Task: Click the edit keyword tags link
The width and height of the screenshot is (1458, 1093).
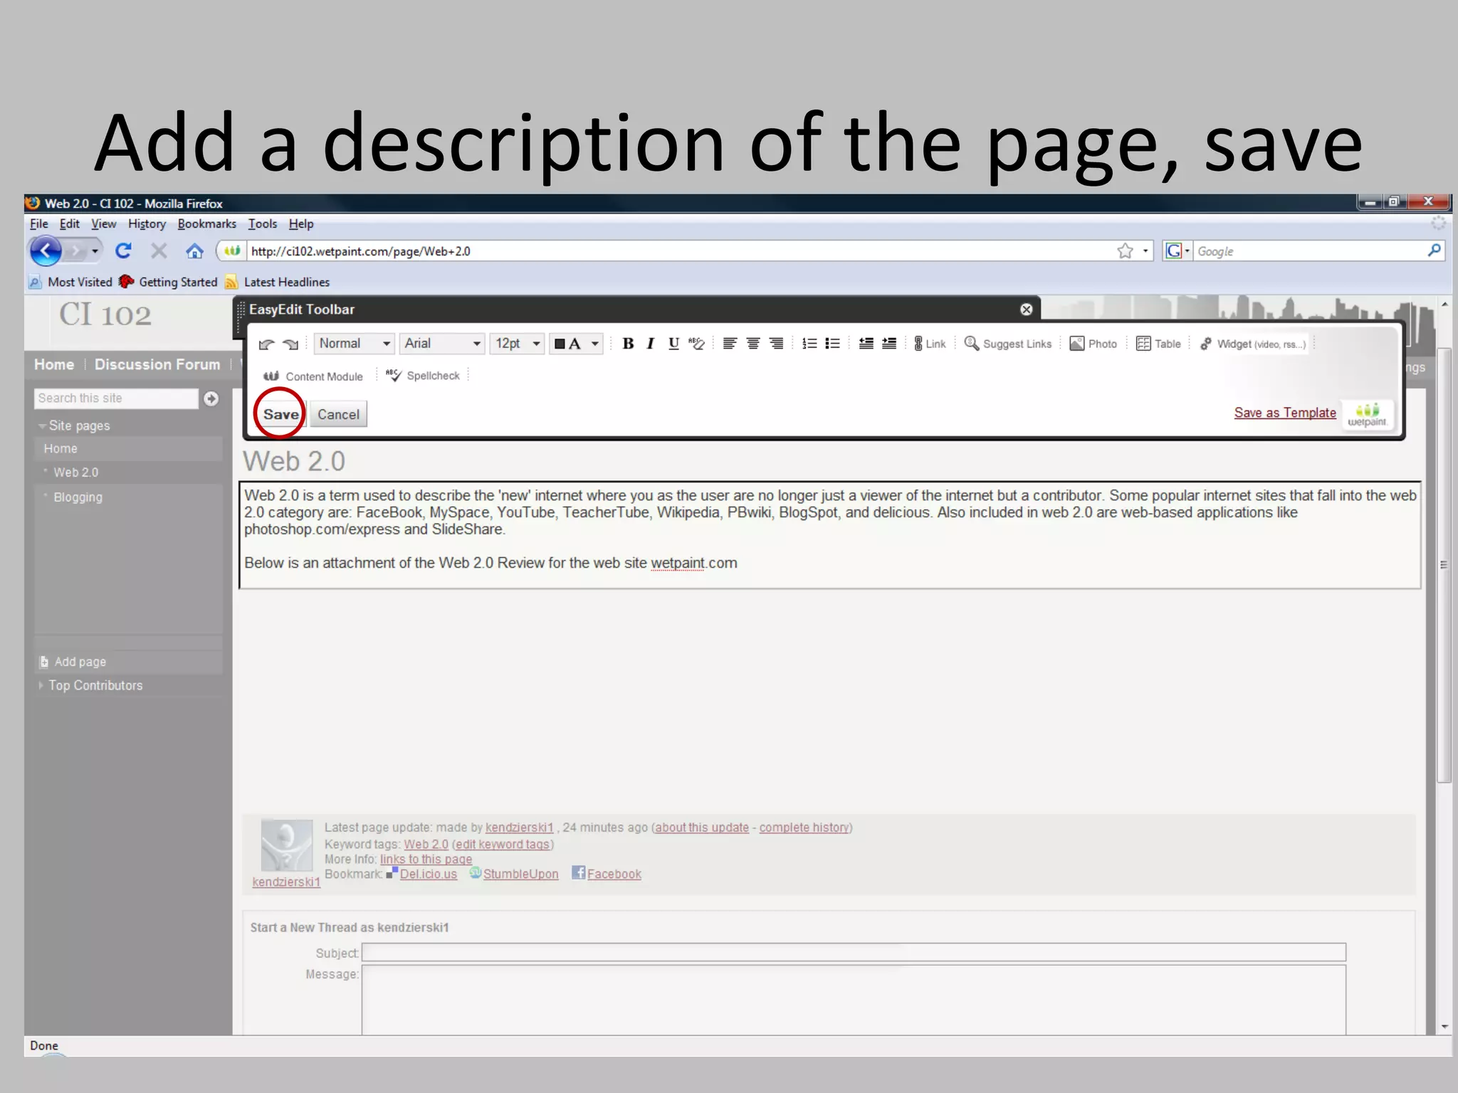Action: (x=503, y=845)
